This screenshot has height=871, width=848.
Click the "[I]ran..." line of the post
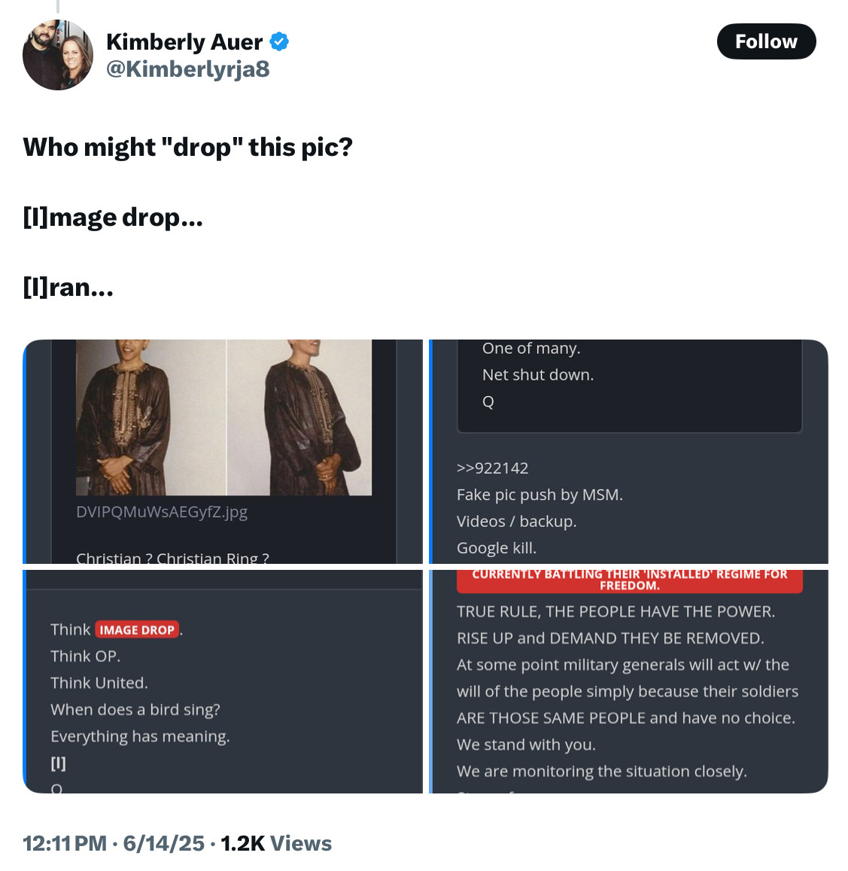tap(68, 287)
